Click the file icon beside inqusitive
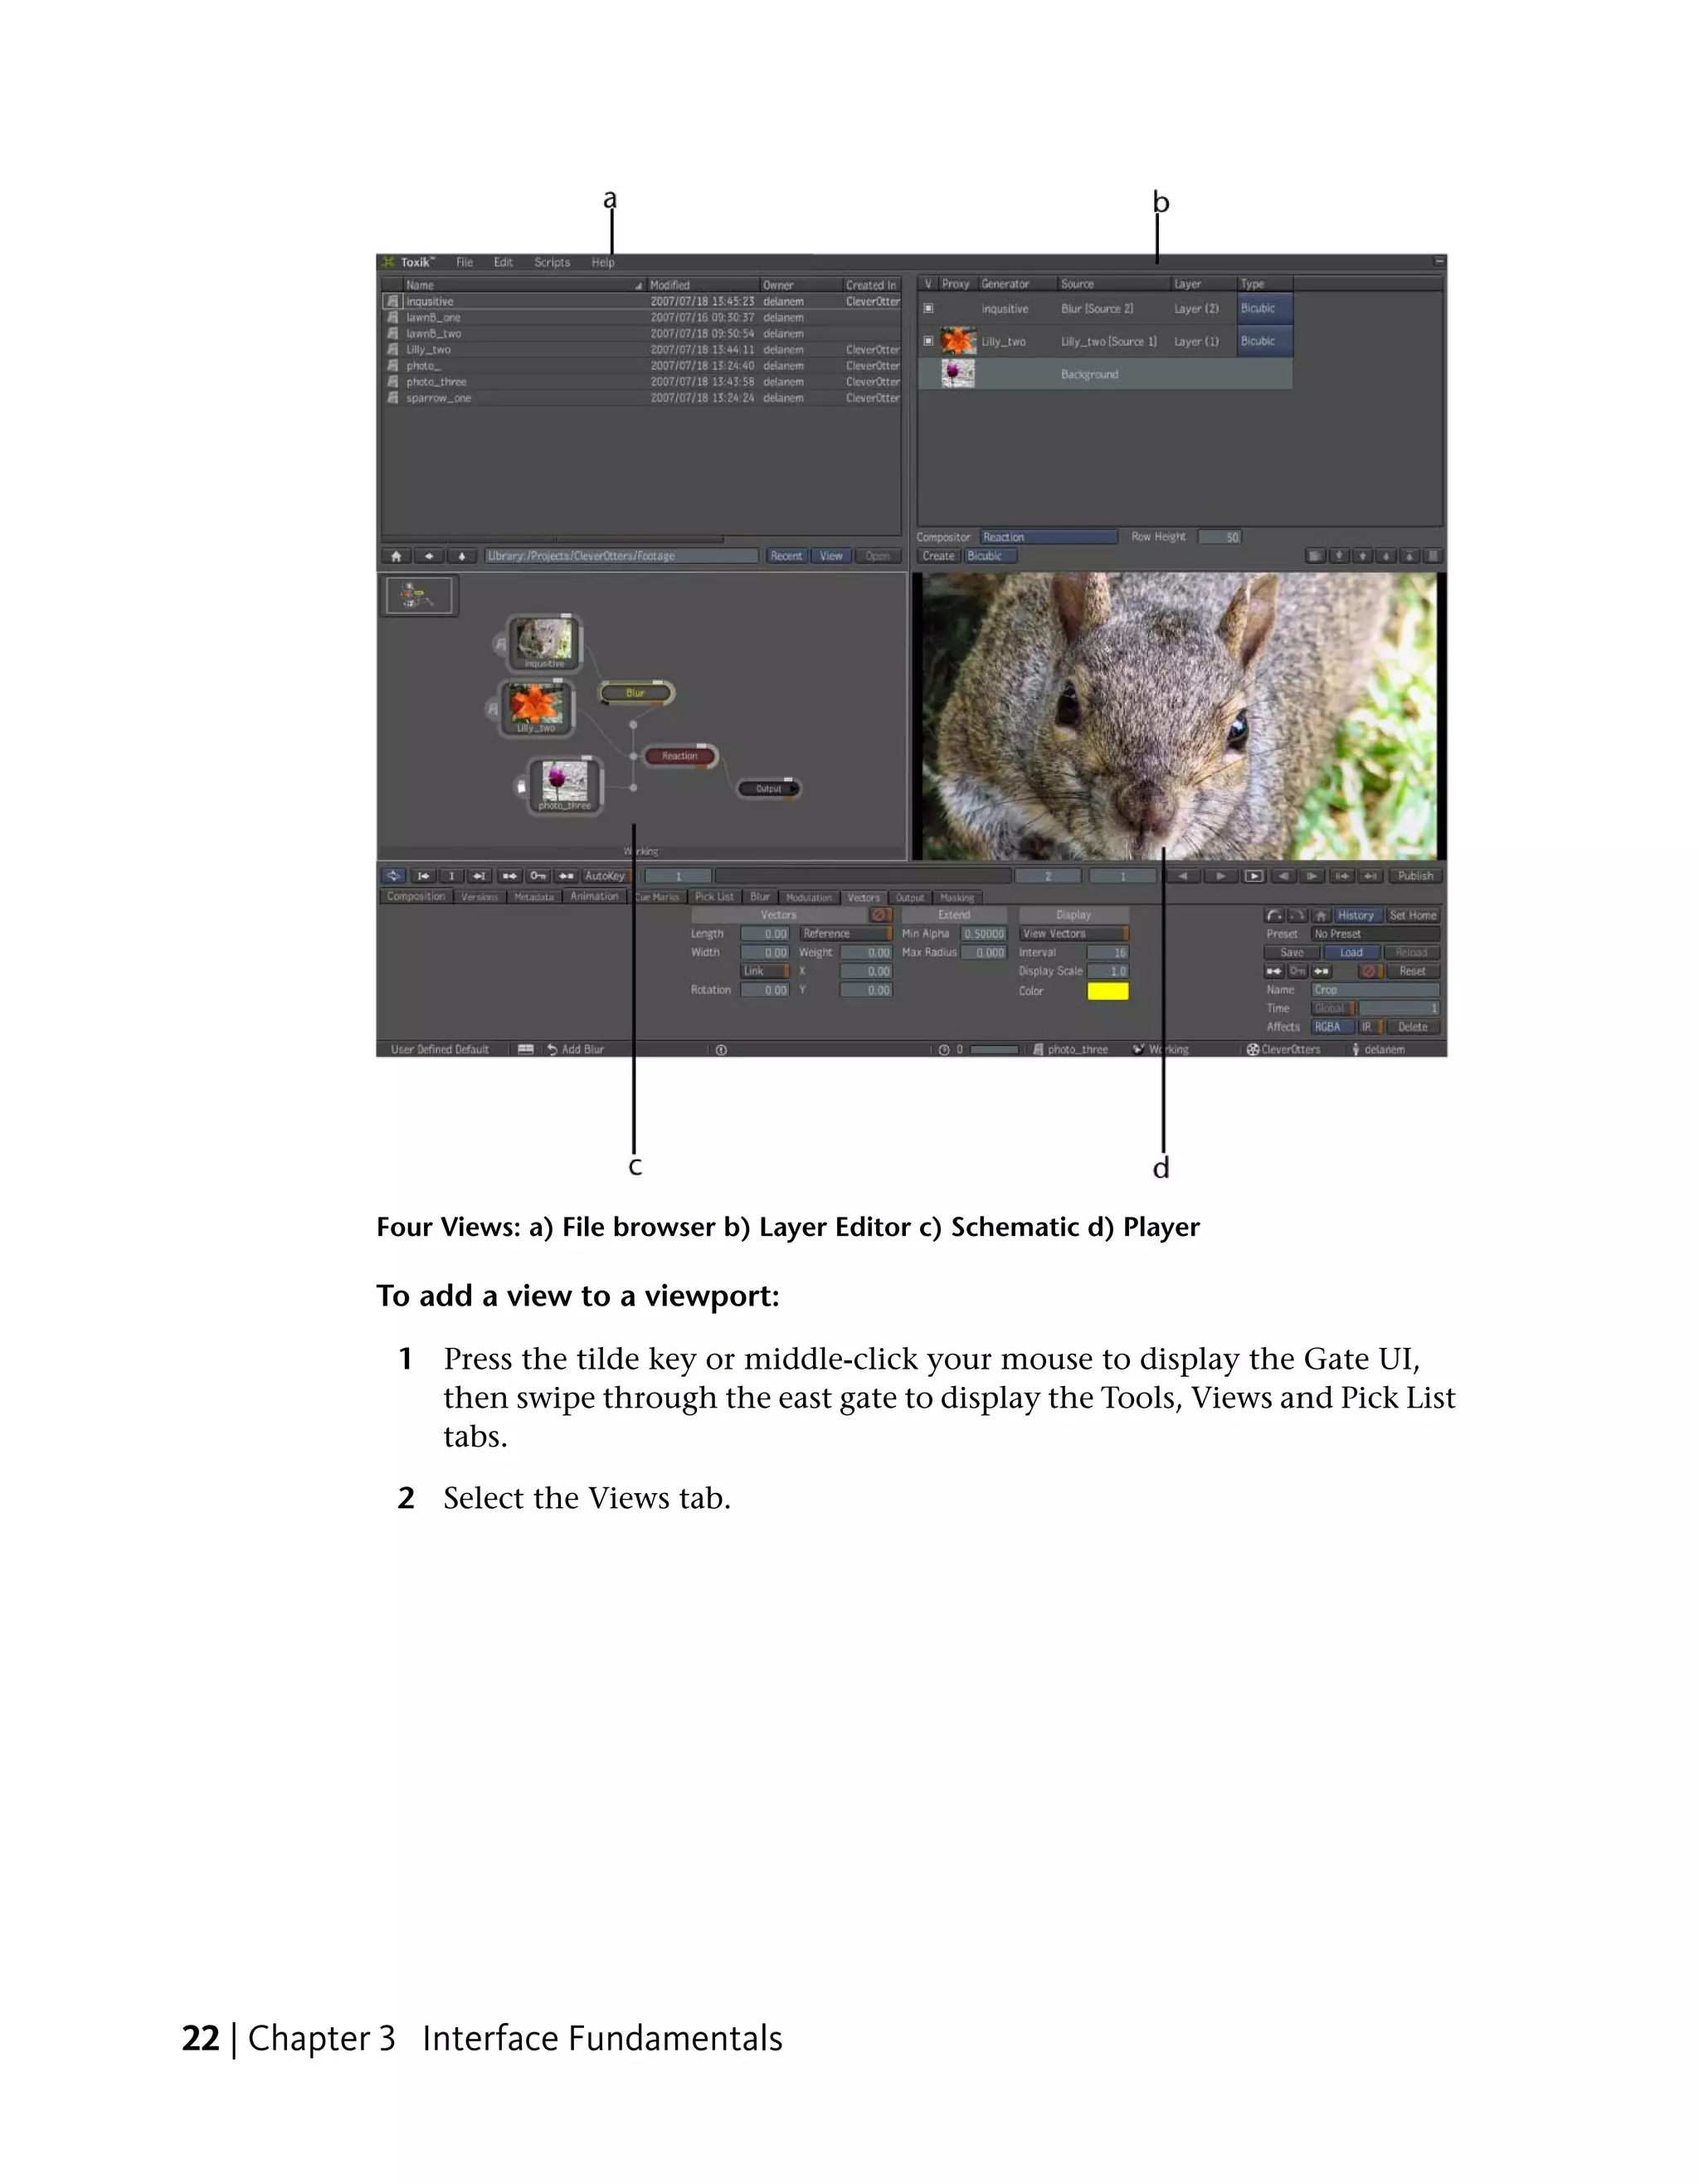The width and height of the screenshot is (1699, 2184). click(x=393, y=301)
